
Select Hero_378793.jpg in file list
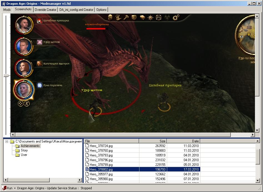(101, 155)
